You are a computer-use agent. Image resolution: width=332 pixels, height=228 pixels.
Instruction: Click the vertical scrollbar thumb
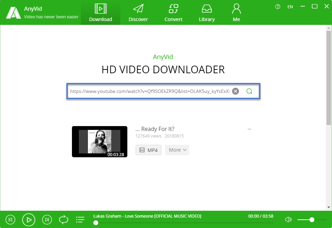pos(329,78)
